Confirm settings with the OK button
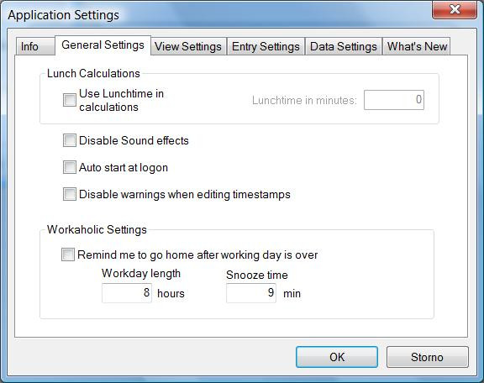The image size is (484, 383). click(337, 357)
